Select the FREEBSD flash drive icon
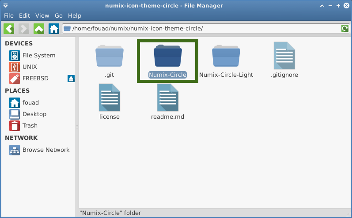Screen dimensions: 352x218 pos(15,78)
